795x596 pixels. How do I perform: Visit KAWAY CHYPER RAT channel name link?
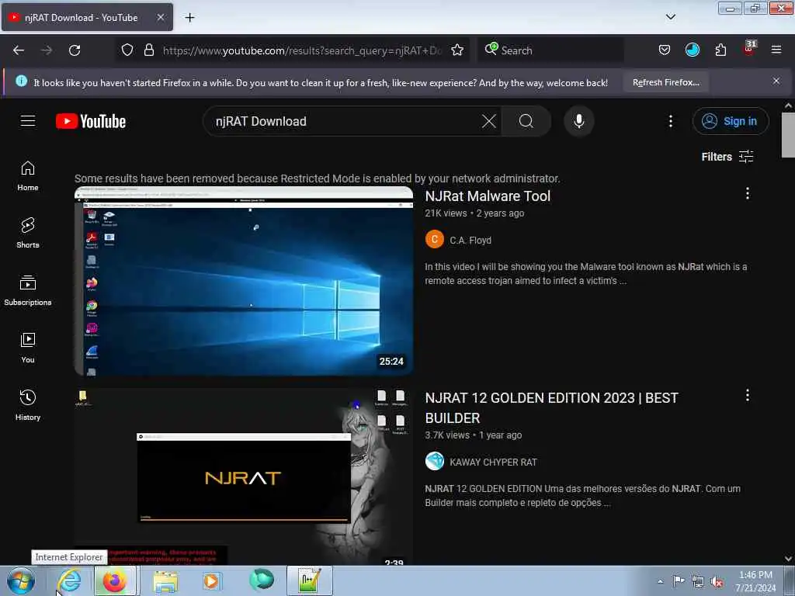point(493,463)
